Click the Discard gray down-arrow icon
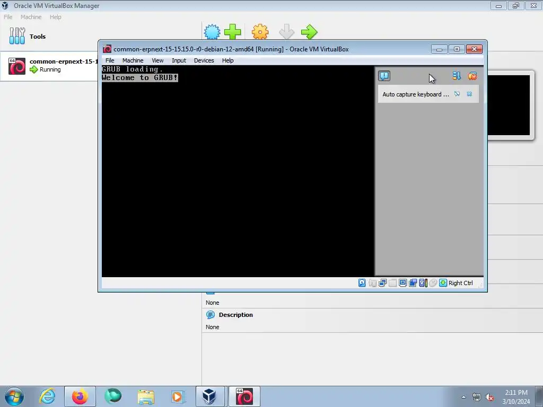This screenshot has height=407, width=543. (x=287, y=32)
